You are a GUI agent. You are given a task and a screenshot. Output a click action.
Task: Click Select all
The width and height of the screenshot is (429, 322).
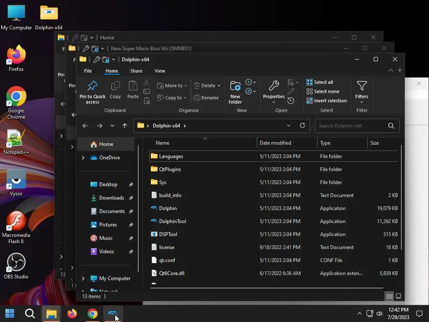pyautogui.click(x=320, y=82)
